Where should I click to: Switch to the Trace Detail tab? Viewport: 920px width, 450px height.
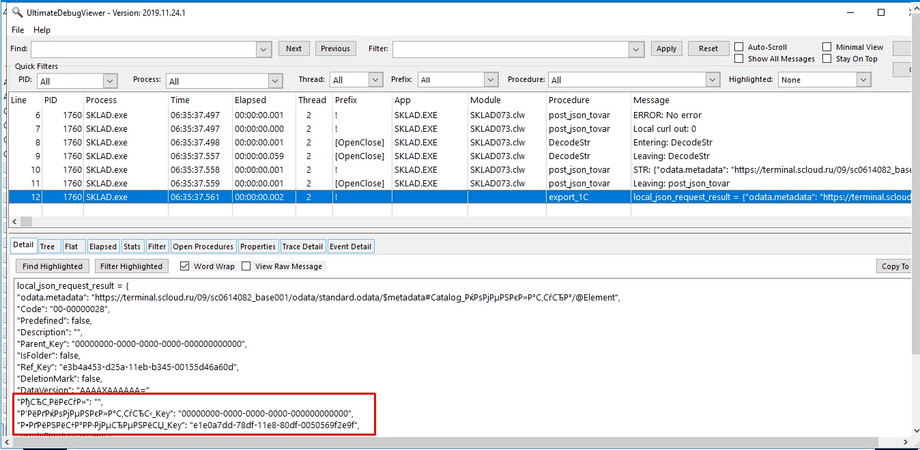[302, 247]
